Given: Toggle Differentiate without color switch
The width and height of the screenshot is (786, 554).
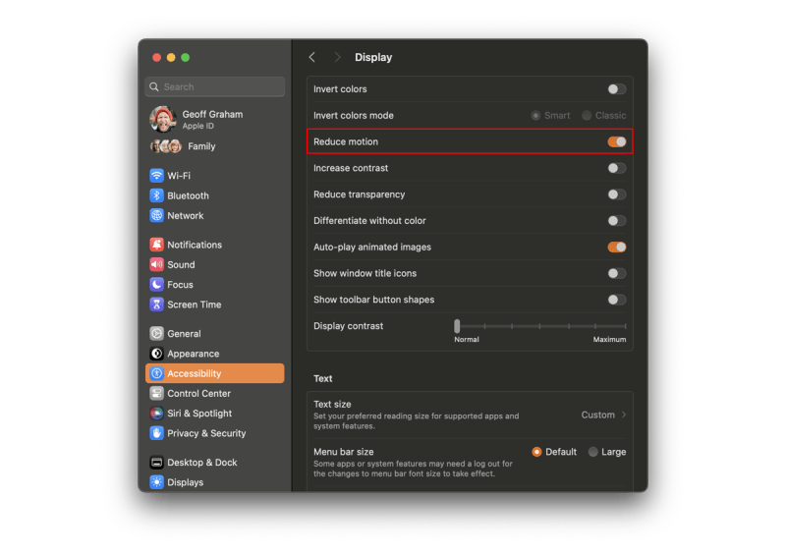Looking at the screenshot, I should pos(617,221).
